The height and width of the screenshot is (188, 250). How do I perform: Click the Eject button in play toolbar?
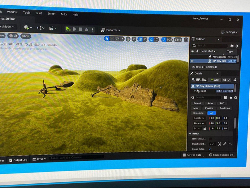(x=86, y=29)
